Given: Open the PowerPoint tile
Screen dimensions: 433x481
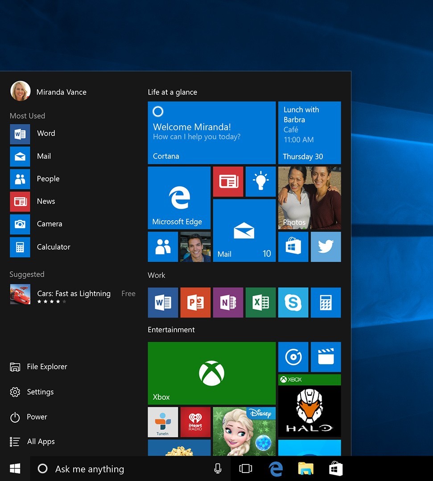Looking at the screenshot, I should [x=195, y=302].
